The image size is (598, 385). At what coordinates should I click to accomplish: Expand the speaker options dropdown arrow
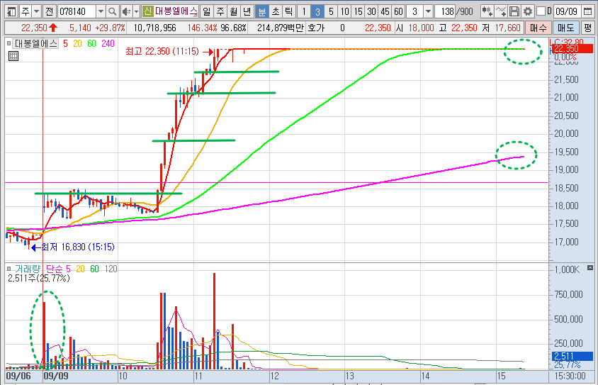[x=136, y=12]
